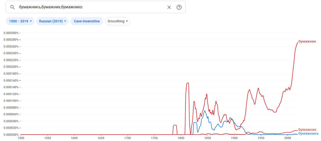Clear the search query with X icon
This screenshot has height=141, width=321.
tap(169, 7)
